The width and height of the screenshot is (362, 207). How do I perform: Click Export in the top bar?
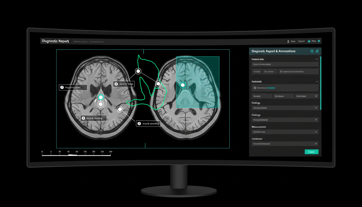[301, 41]
